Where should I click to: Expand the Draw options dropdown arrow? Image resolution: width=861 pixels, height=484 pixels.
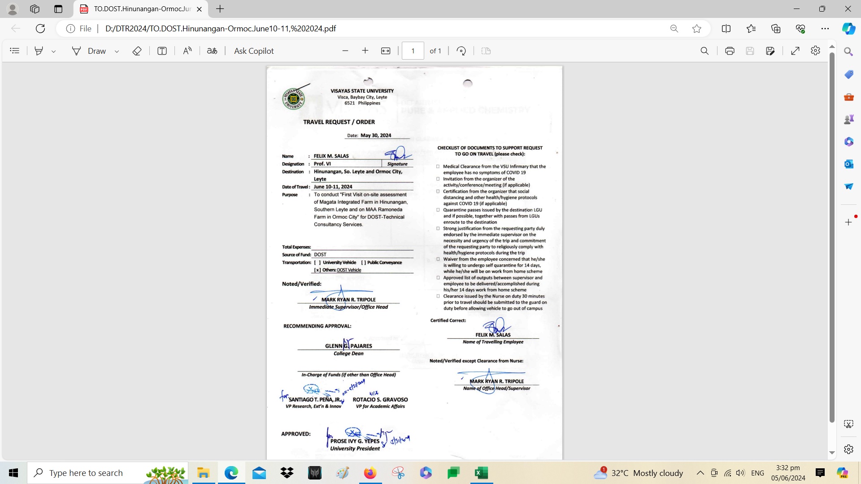point(117,52)
